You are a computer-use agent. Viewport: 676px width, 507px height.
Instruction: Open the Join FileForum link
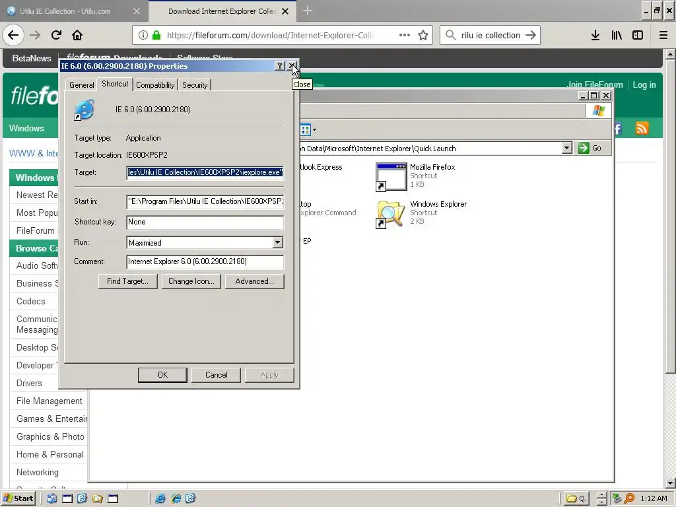click(x=595, y=84)
